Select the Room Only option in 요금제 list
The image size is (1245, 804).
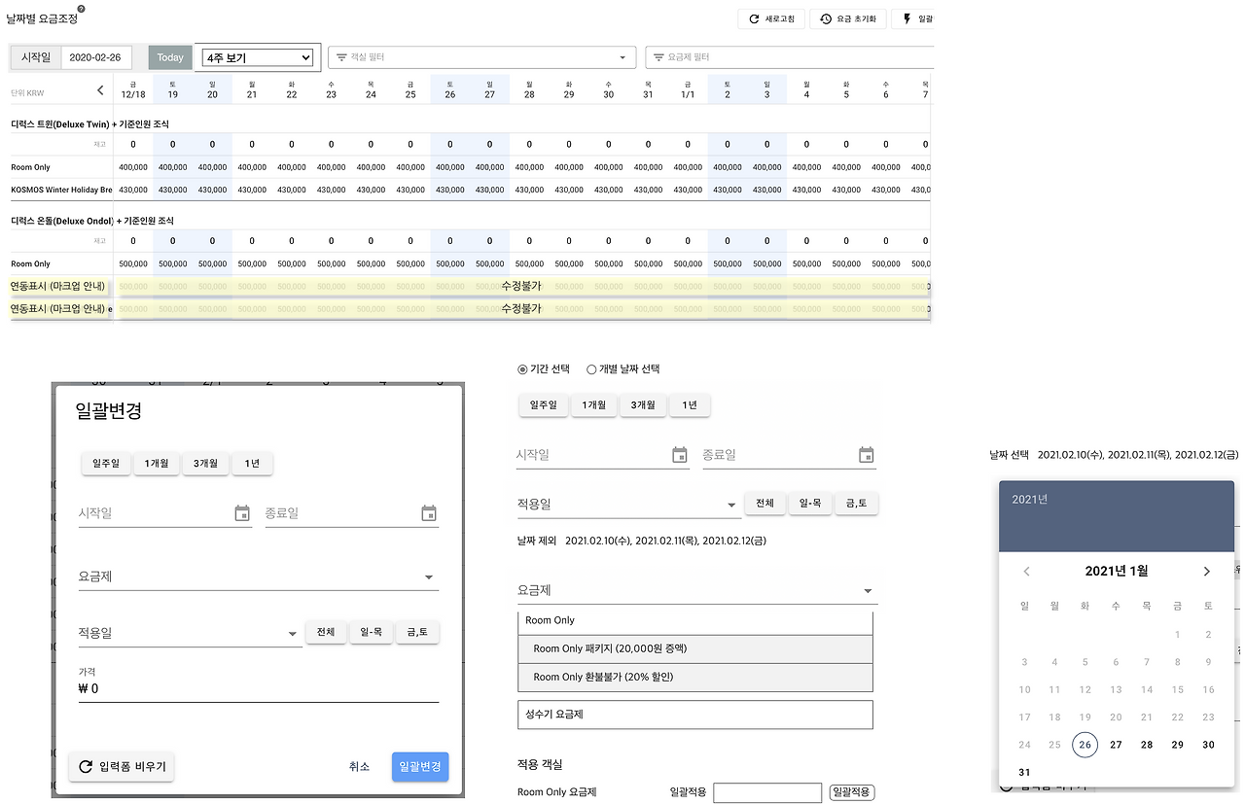695,620
